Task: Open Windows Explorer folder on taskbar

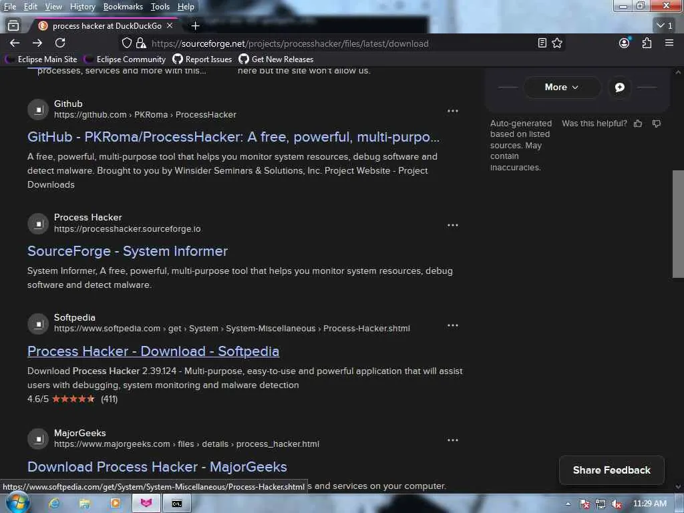Action: pos(85,504)
